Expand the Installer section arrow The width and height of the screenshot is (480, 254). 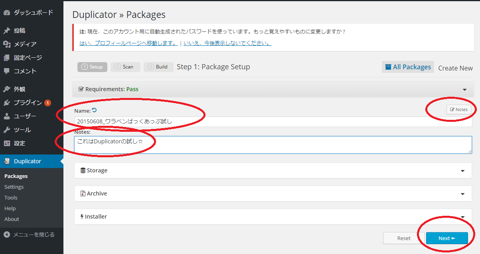click(x=463, y=217)
